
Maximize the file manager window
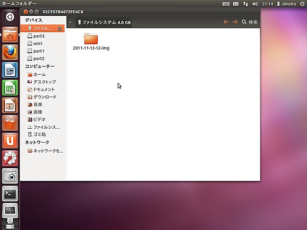click(36, 12)
